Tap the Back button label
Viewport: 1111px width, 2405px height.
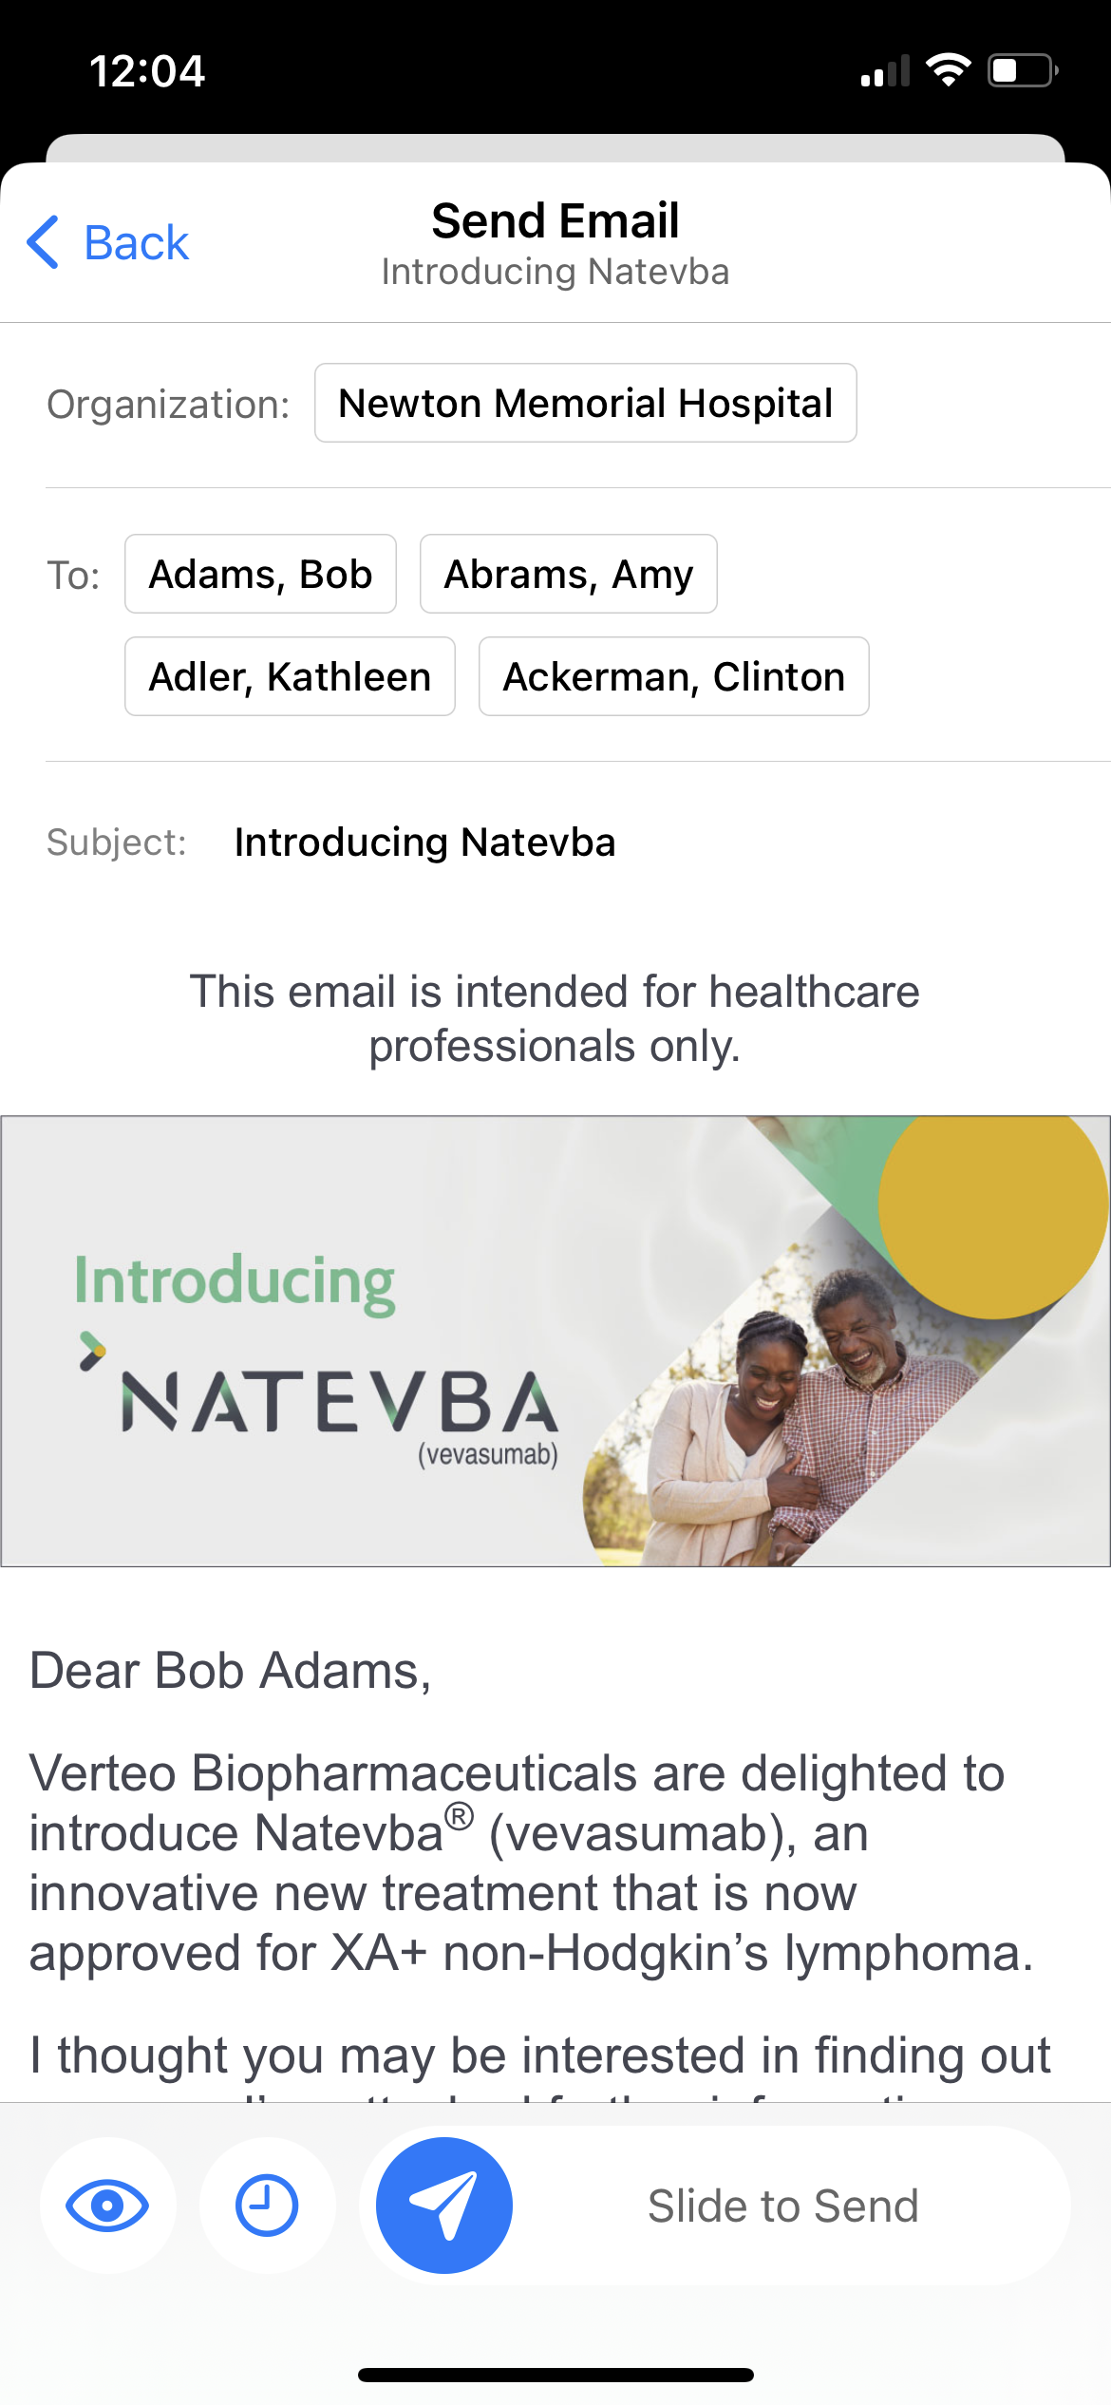136,243
